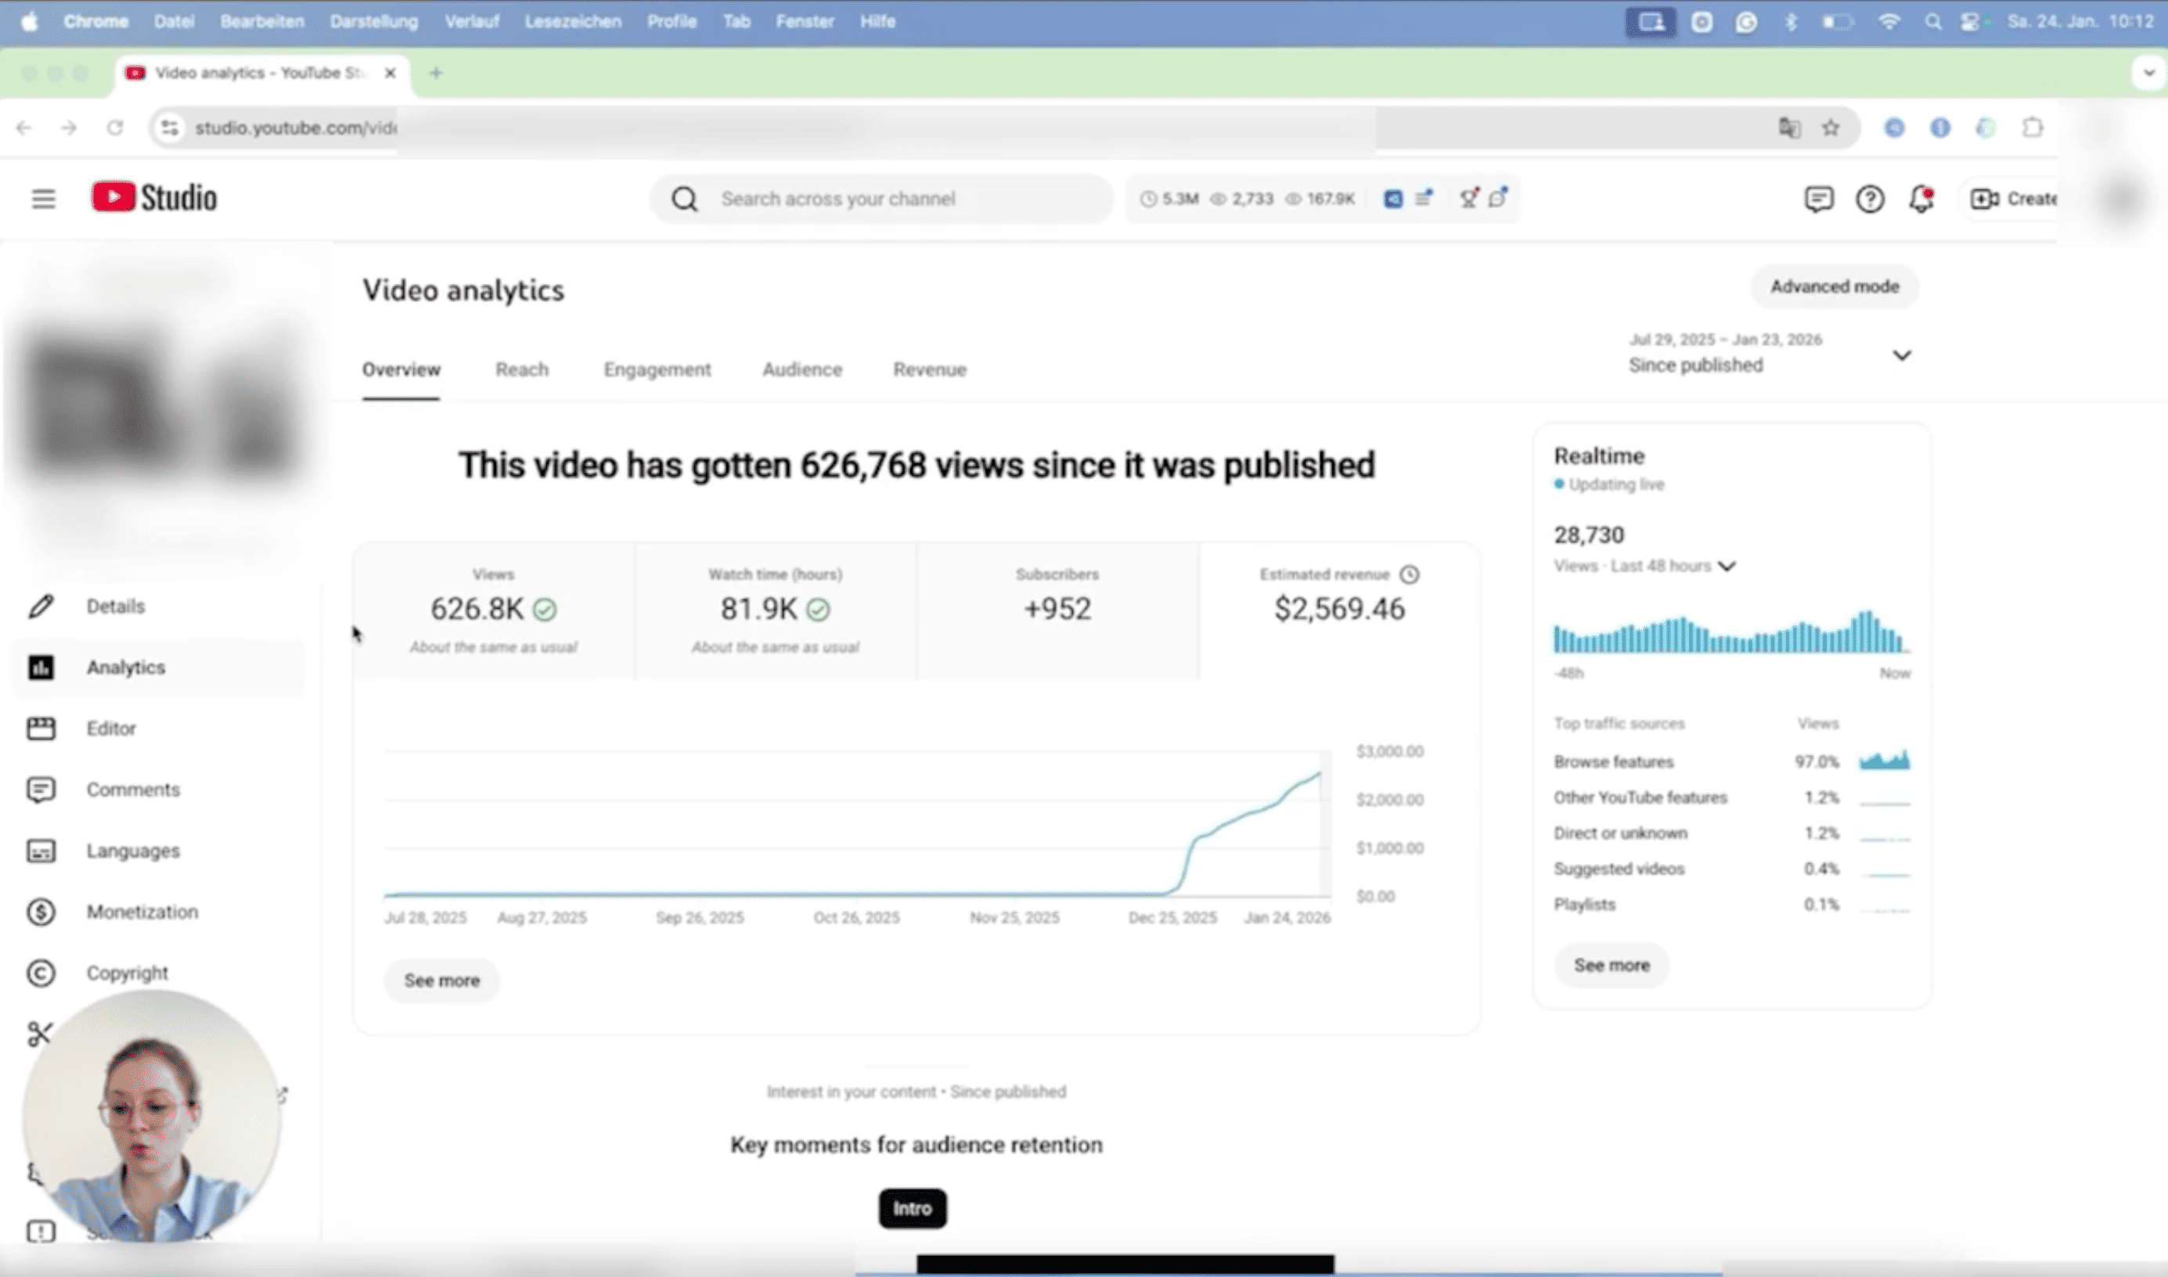Screen dimensions: 2168x1277
Task: Select the Watch time (hours) metric card
Action: (775, 610)
